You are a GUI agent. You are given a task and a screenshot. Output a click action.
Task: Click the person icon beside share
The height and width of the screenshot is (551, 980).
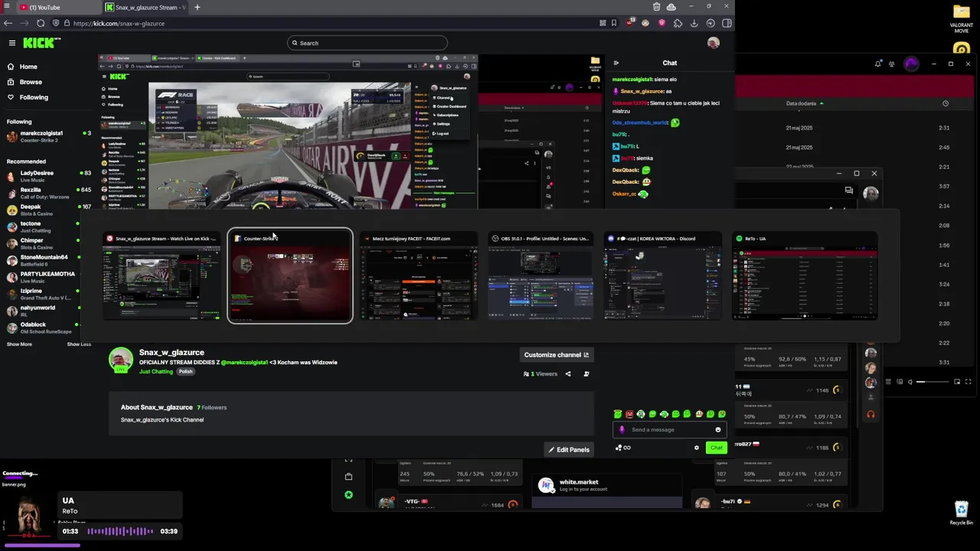click(x=586, y=374)
